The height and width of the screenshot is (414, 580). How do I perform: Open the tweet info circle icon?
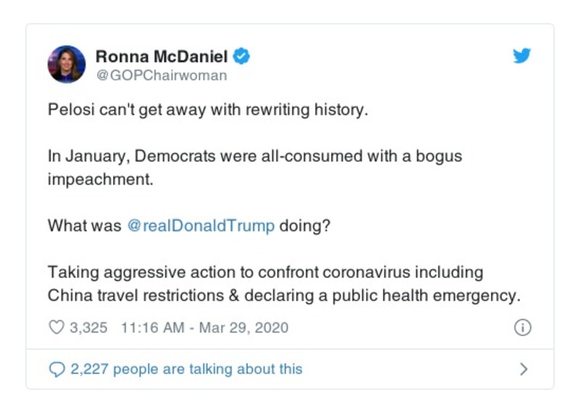522,327
